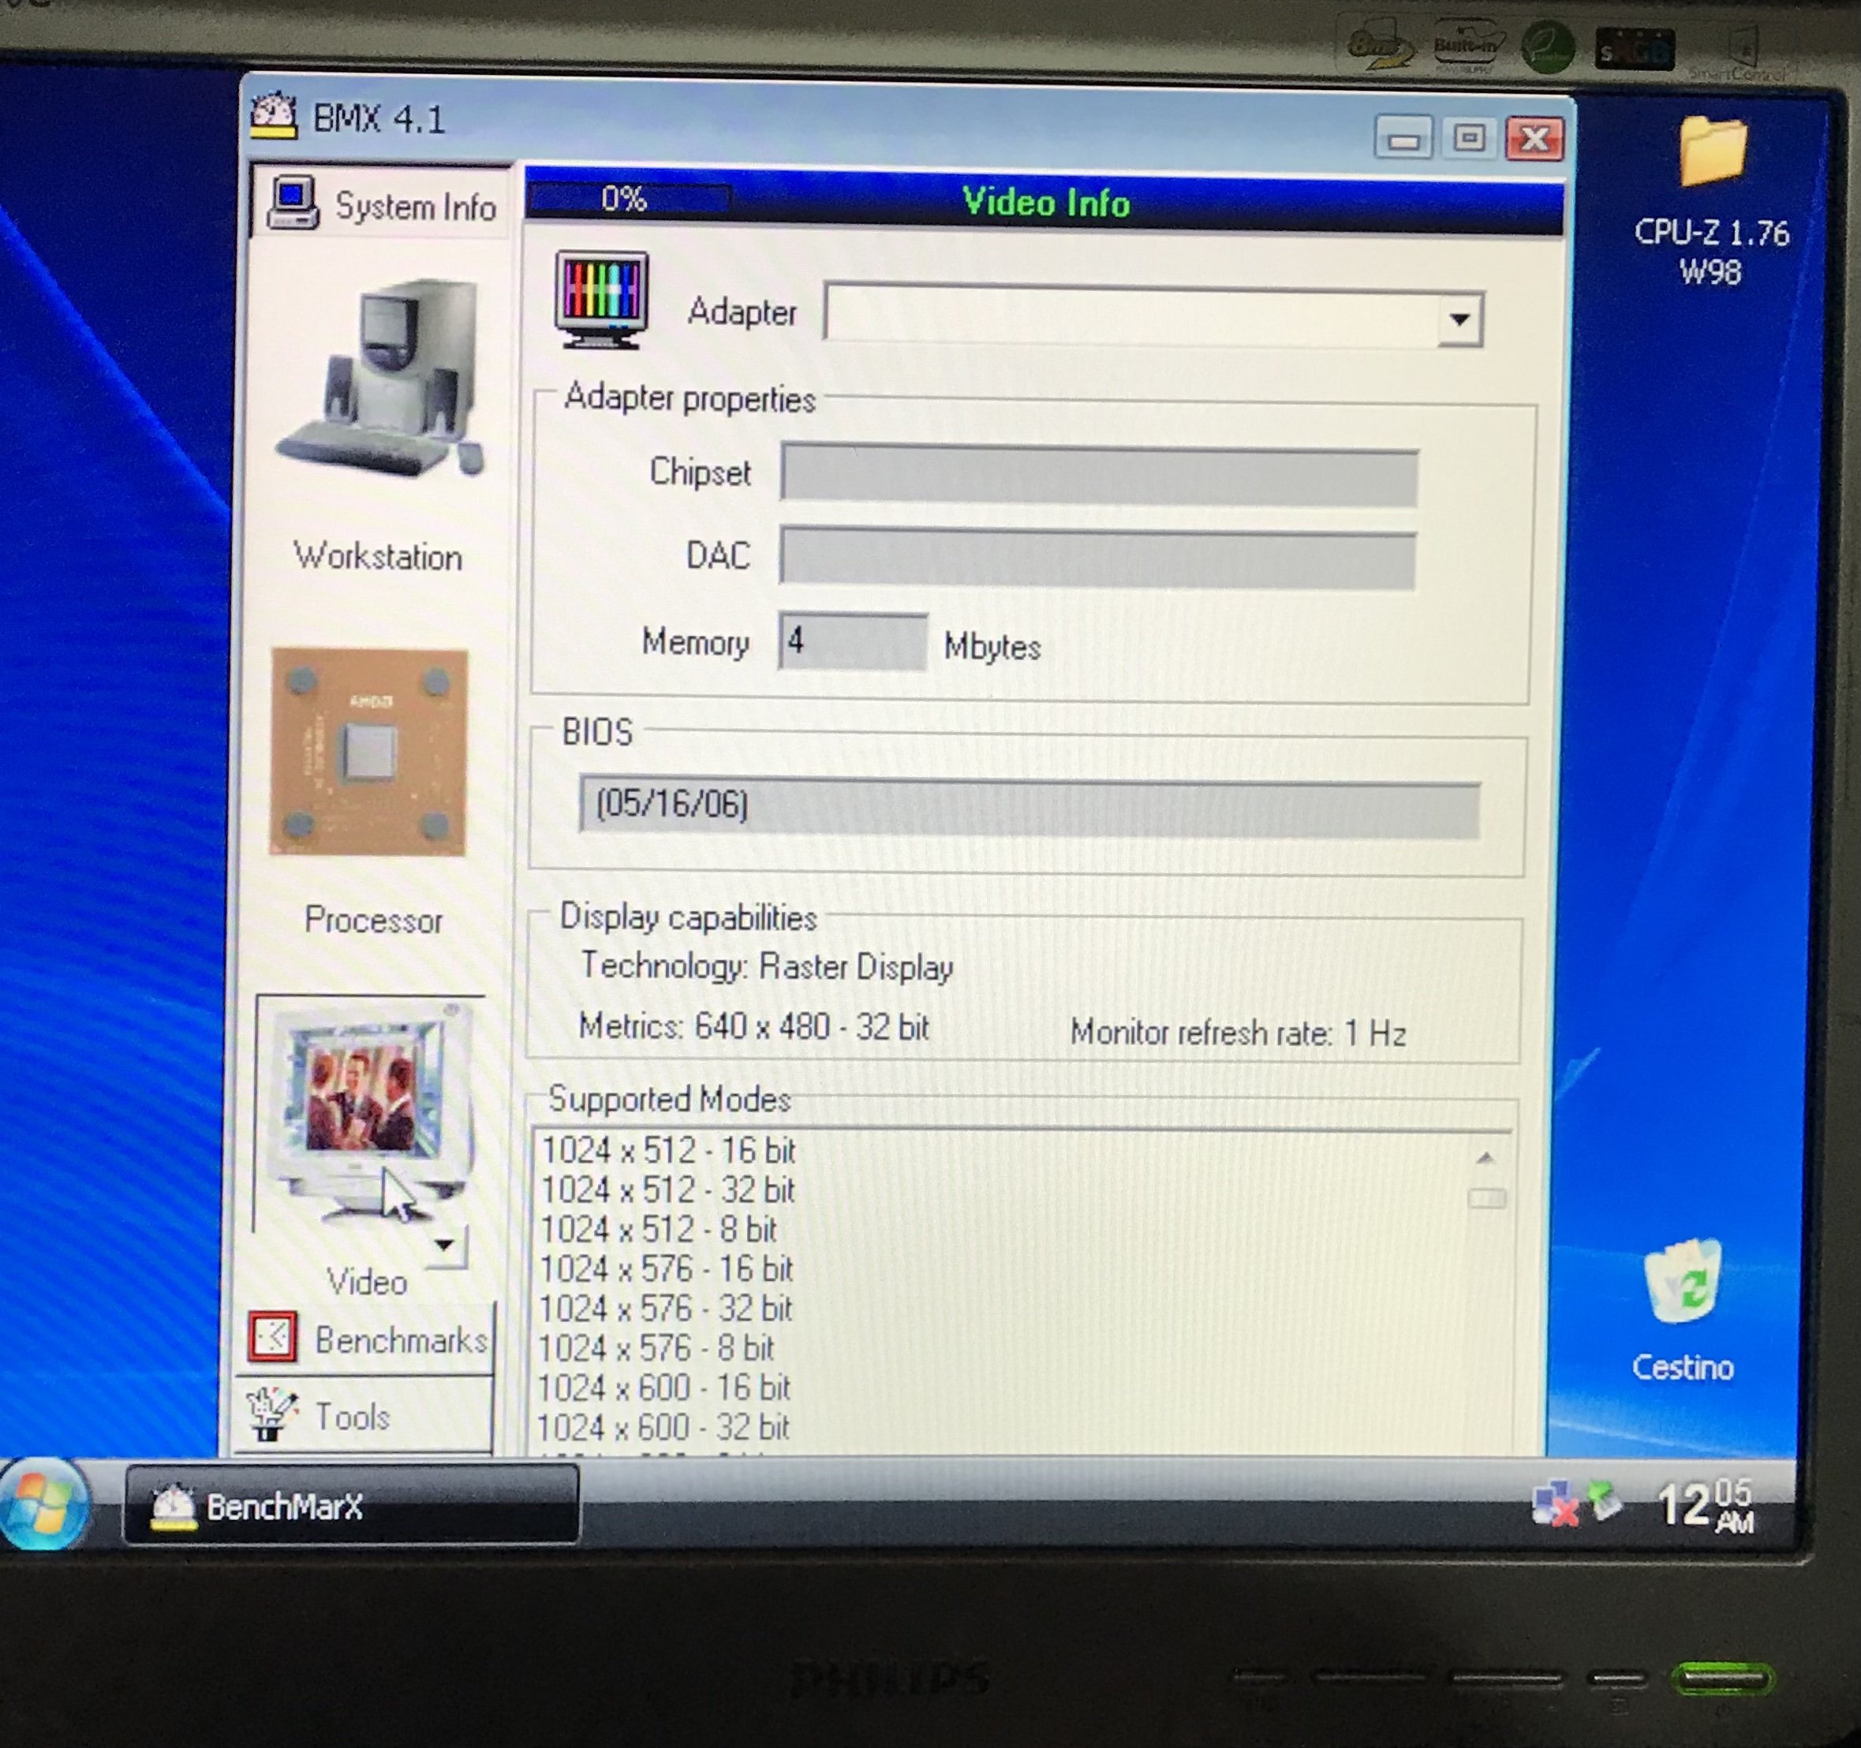Select the 1024 x 576 - 32 bit mode
The width and height of the screenshot is (1861, 1748).
[666, 1308]
